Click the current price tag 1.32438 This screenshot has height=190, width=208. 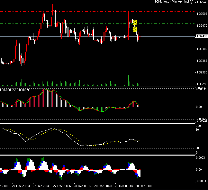[x=202, y=36]
